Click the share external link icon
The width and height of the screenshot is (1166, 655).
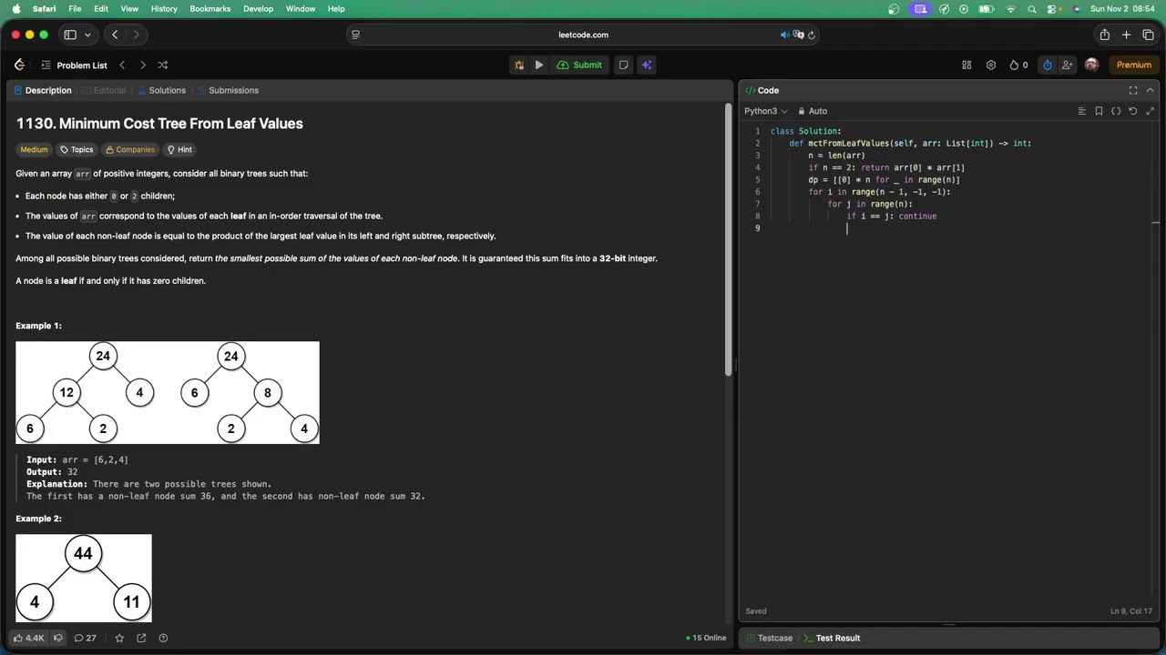click(141, 638)
